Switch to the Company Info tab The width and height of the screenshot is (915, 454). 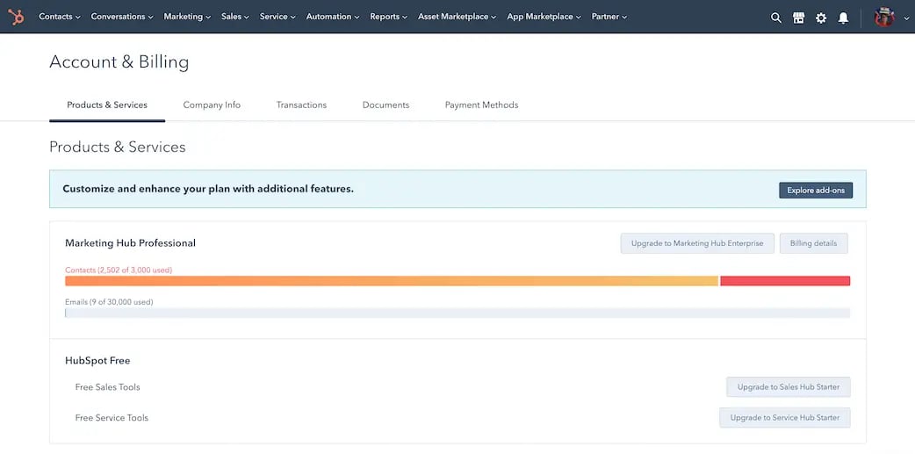pos(212,105)
